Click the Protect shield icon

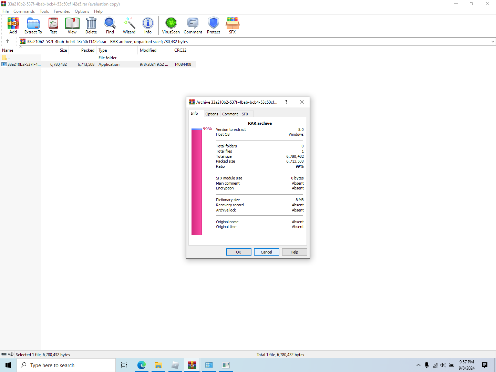coord(214,25)
